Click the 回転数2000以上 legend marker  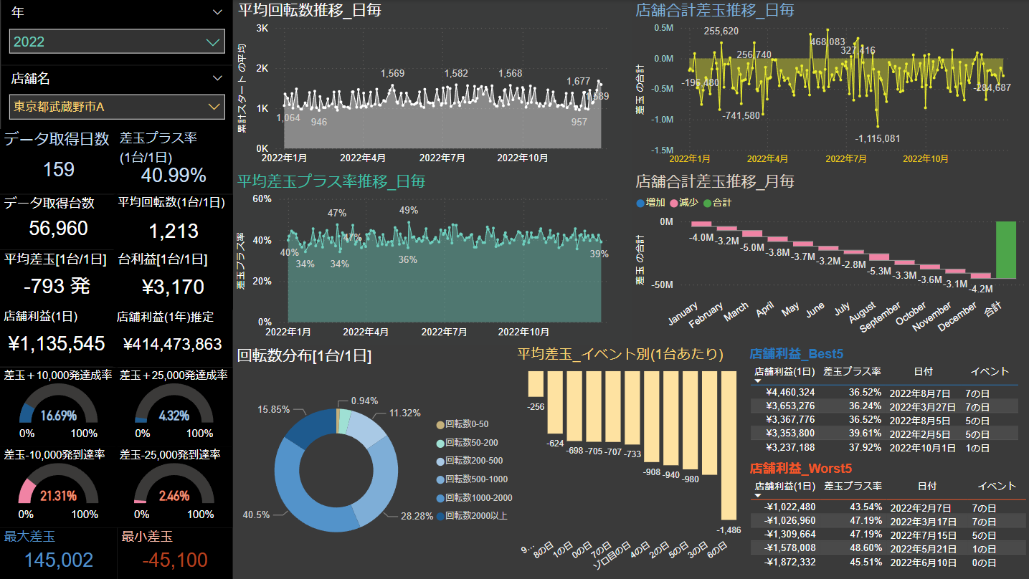click(440, 515)
